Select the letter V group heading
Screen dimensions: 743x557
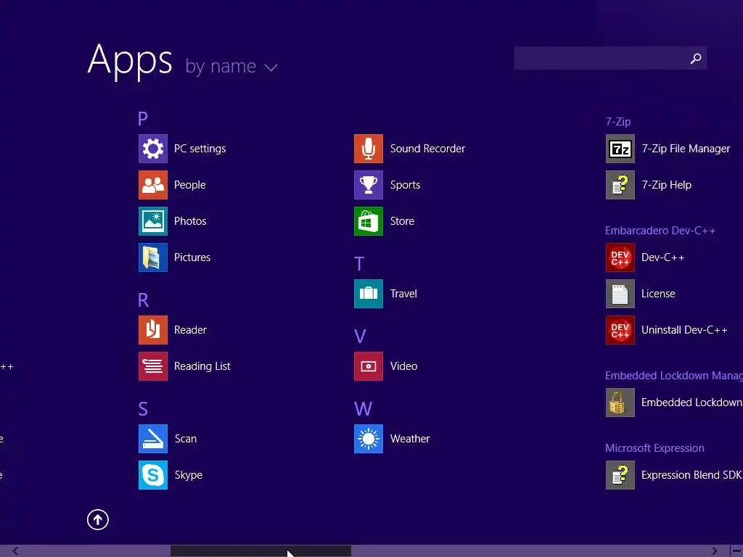point(360,337)
